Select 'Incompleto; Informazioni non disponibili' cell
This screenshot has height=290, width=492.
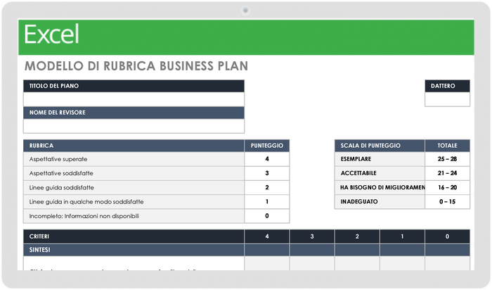[x=134, y=216]
